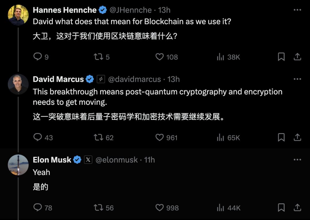The width and height of the screenshot is (310, 220).
Task: Open the @JHennche profile handle
Action: coord(131,10)
